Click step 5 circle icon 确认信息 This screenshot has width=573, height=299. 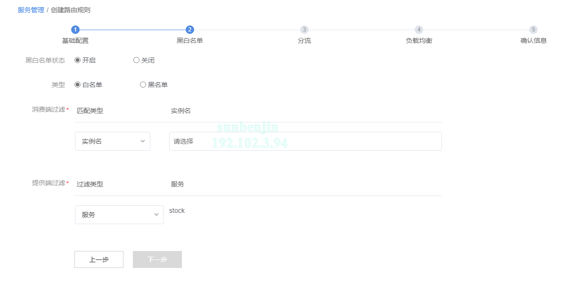click(x=533, y=30)
